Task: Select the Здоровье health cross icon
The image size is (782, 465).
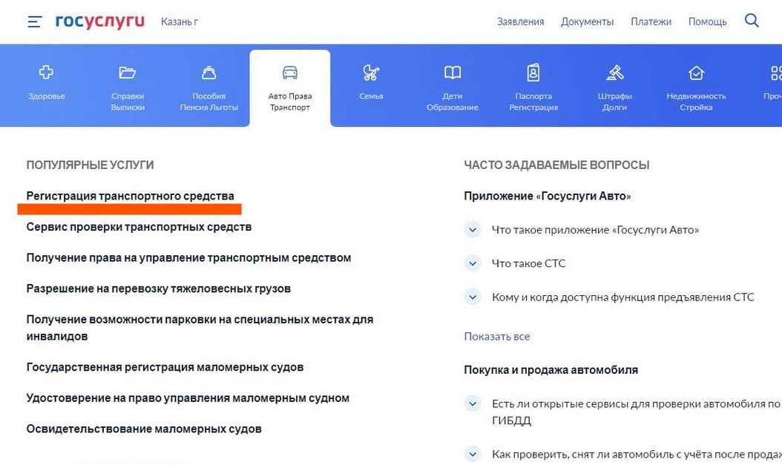Action: click(x=46, y=73)
